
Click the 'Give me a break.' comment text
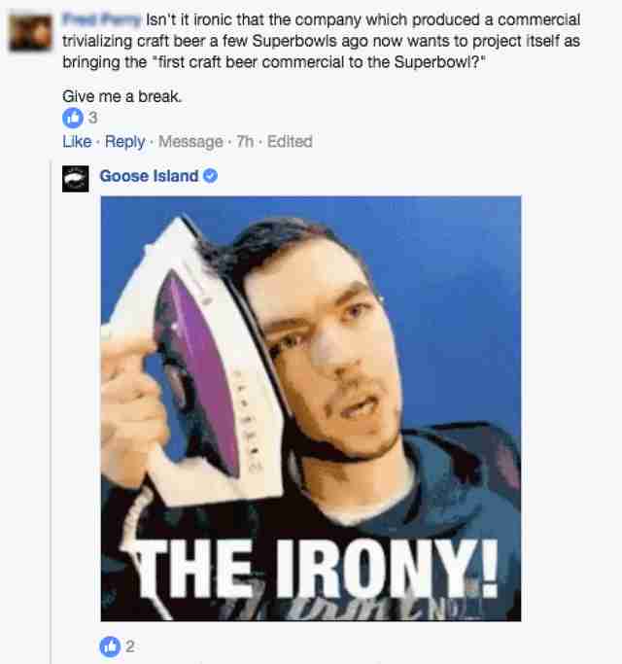(121, 96)
